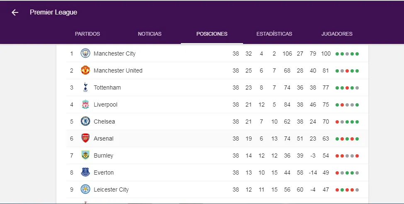404x204 pixels.
Task: Click the Manchester City crest icon
Action: click(85, 53)
